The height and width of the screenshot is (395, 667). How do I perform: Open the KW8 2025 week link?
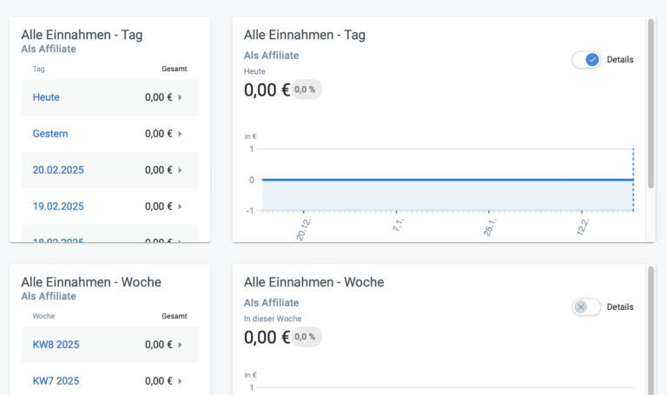56,345
